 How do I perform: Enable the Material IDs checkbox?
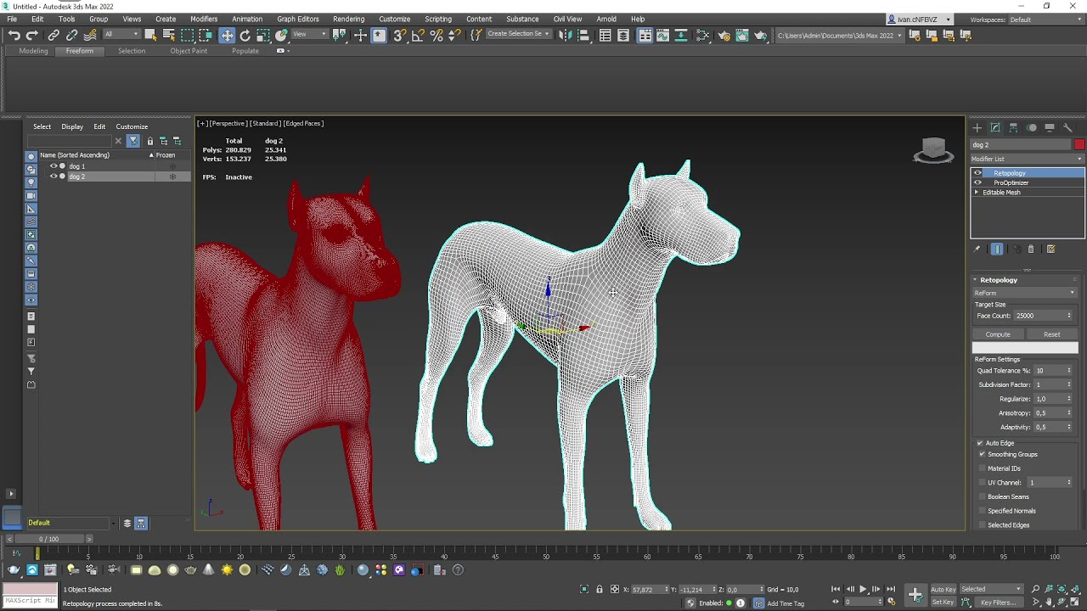pyautogui.click(x=983, y=468)
